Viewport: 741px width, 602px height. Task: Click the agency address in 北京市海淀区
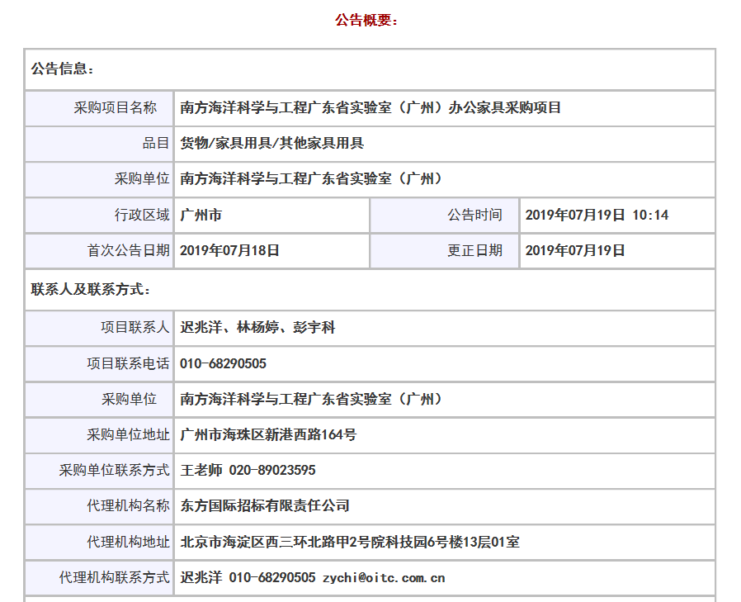click(350, 543)
